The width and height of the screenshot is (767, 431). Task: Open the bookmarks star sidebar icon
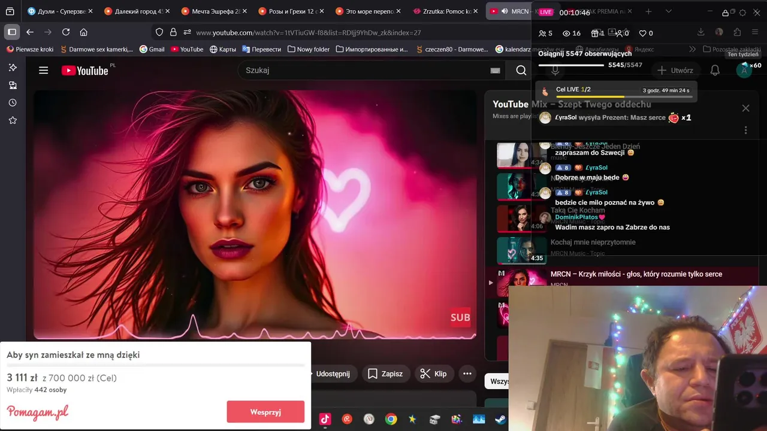pyautogui.click(x=13, y=120)
